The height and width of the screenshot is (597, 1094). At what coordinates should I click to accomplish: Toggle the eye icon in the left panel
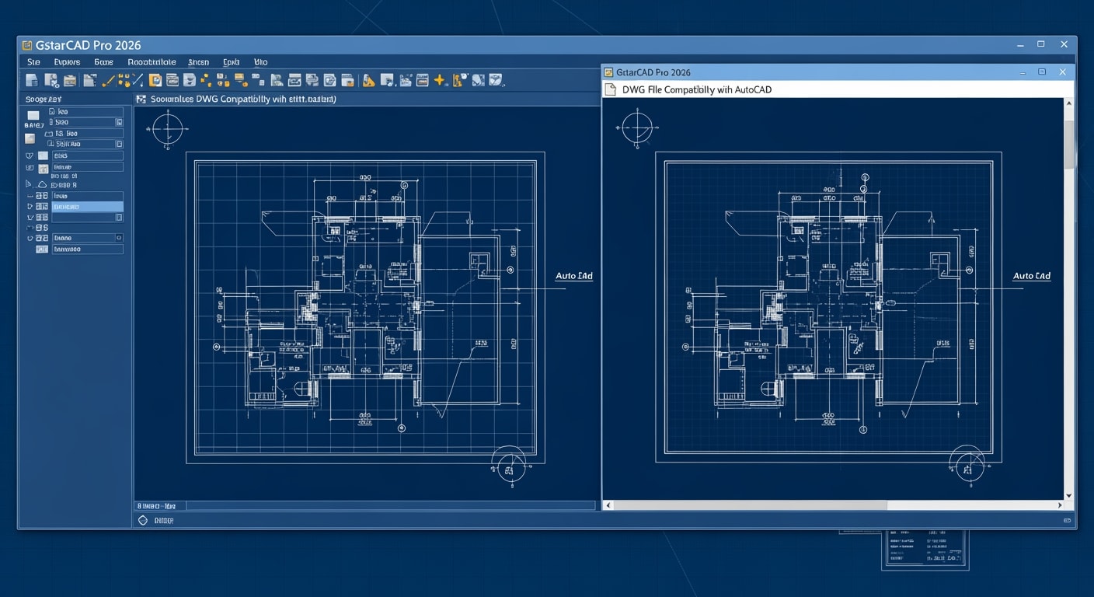tap(28, 155)
